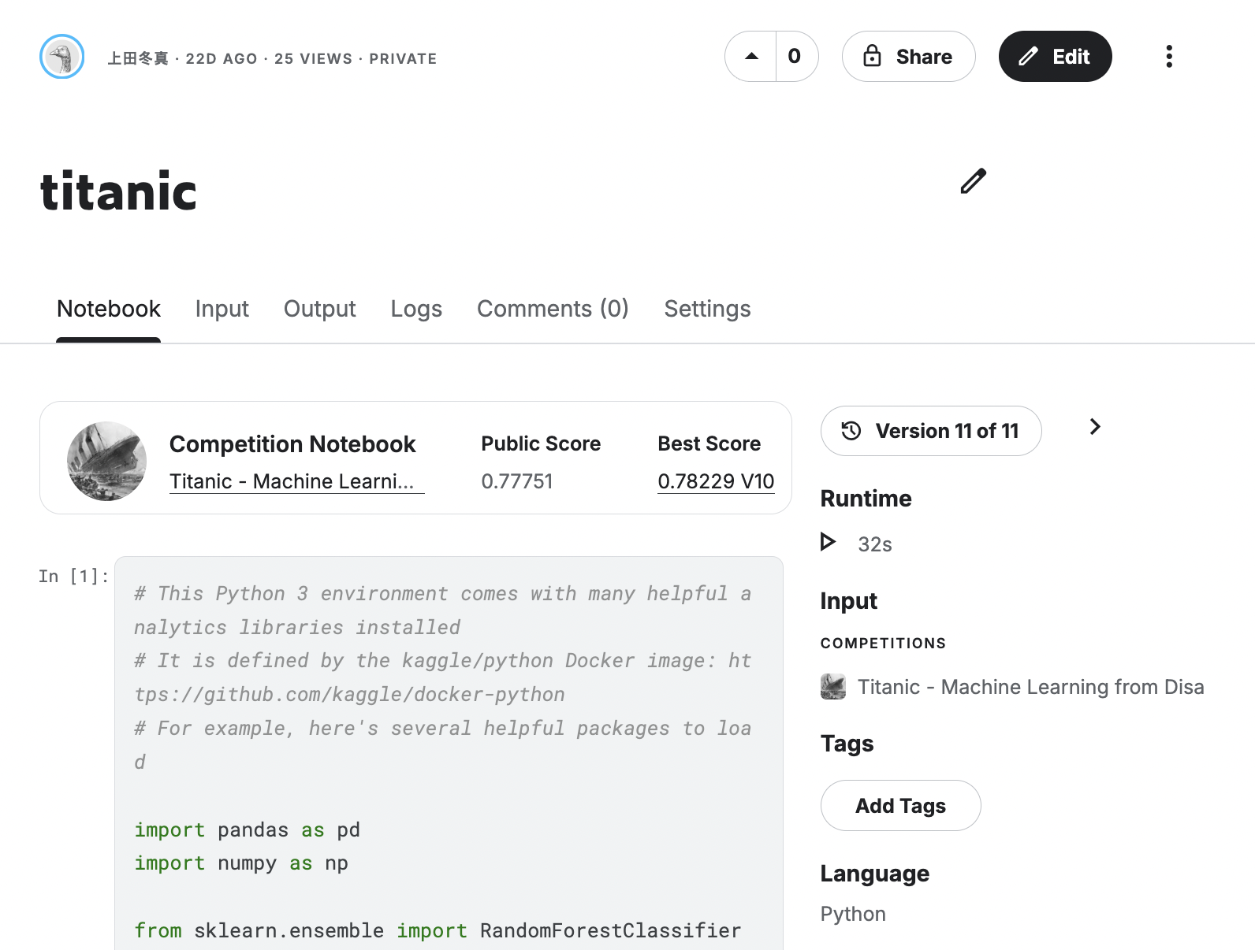Image resolution: width=1255 pixels, height=950 pixels.
Task: Click the Add Tags button
Action: point(900,806)
